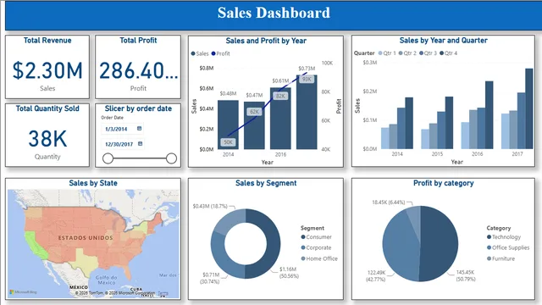Click the $2.30M Total Revenue card value

point(47,70)
